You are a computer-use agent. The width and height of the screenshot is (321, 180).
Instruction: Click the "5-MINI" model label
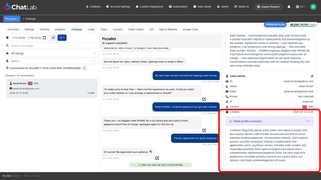(91, 93)
